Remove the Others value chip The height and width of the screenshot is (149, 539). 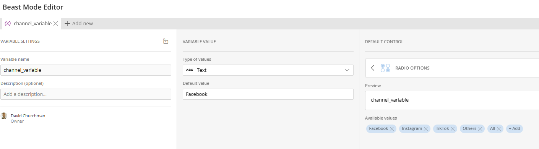[480, 129]
